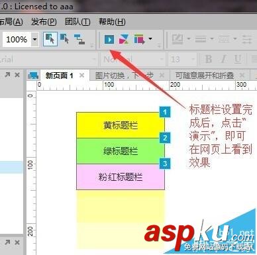This screenshot has width=257, height=255.
Task: Close the 可随意展开和折叠 tab
Action: tap(242, 76)
